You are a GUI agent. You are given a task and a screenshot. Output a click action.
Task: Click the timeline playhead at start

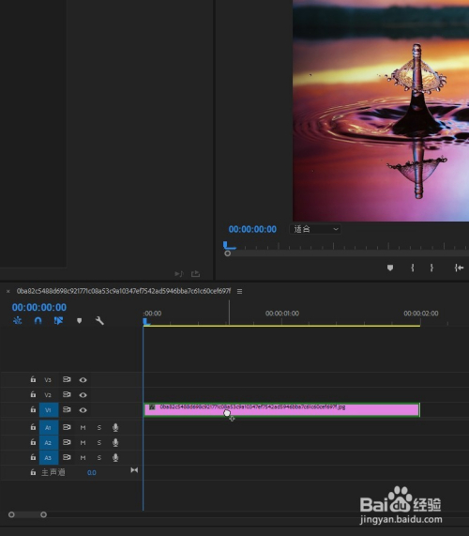[x=146, y=322]
